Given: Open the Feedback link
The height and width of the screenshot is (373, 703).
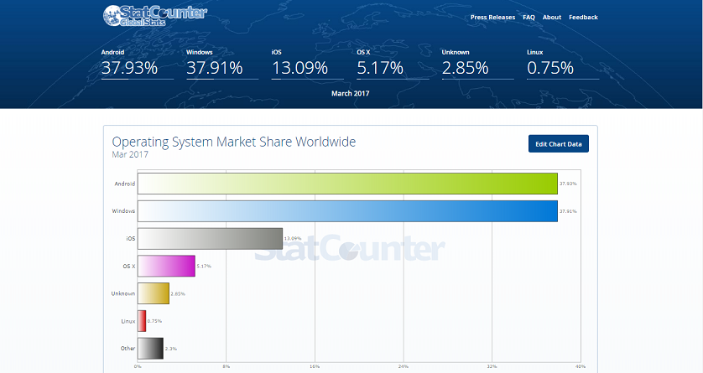Looking at the screenshot, I should tap(583, 18).
